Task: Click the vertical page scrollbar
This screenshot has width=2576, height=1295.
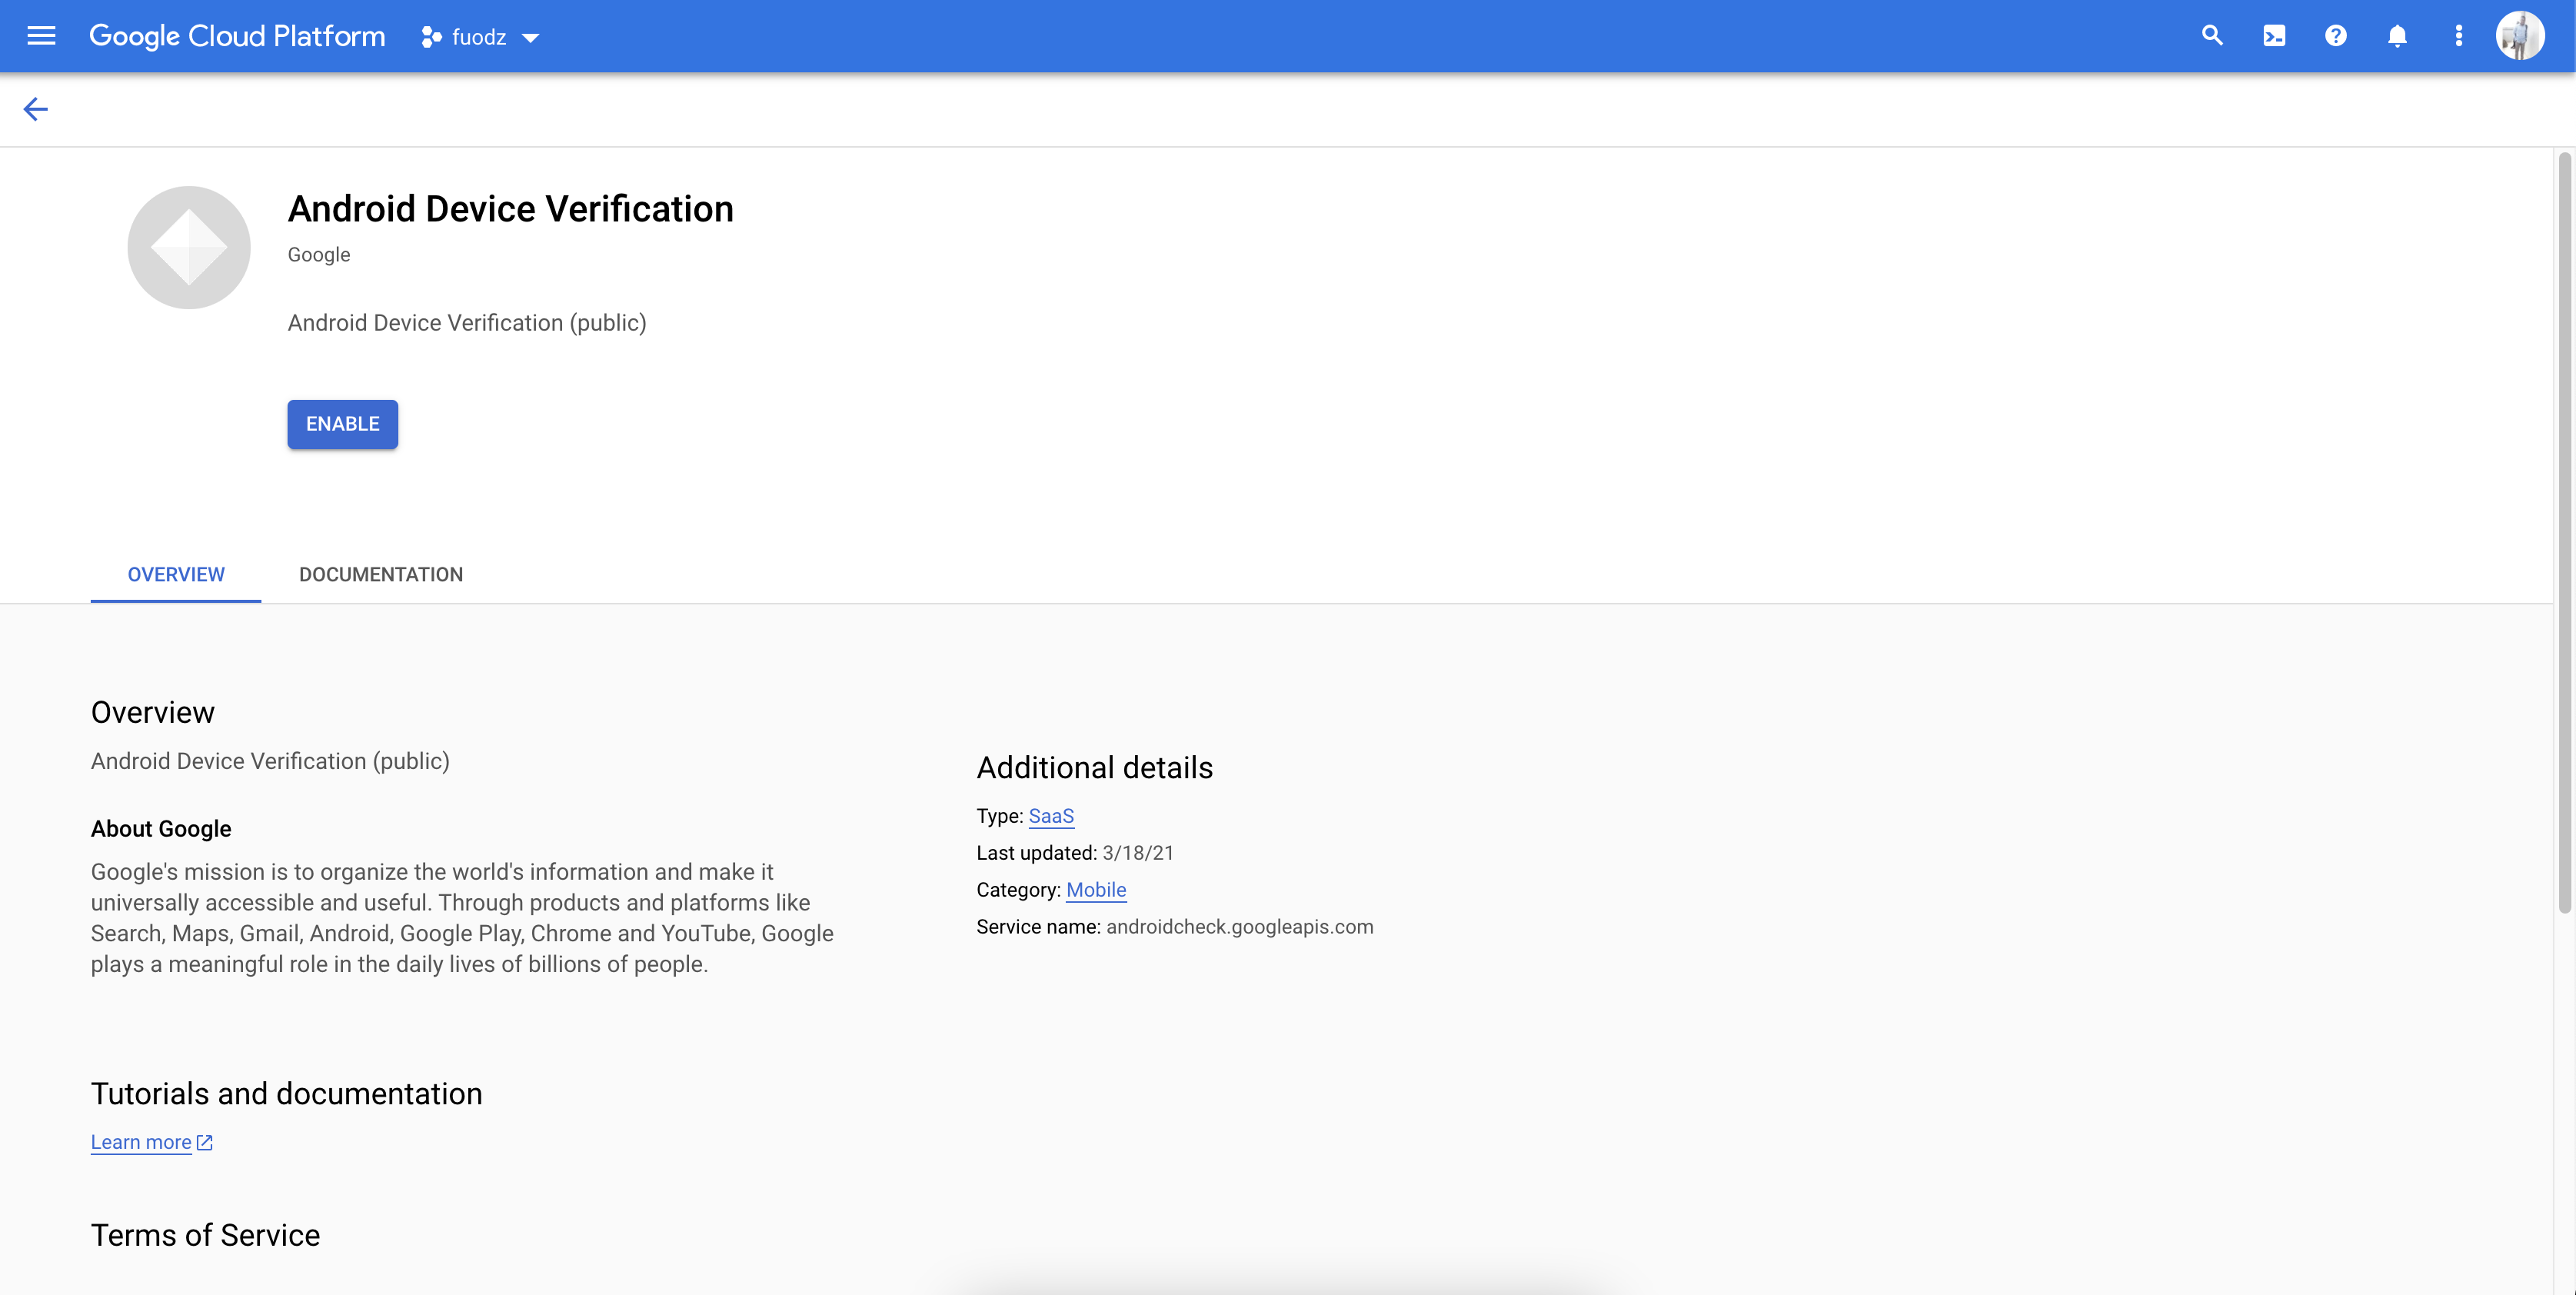Action: (2564, 533)
